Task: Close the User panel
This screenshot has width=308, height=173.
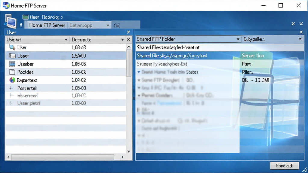Action: point(128,32)
